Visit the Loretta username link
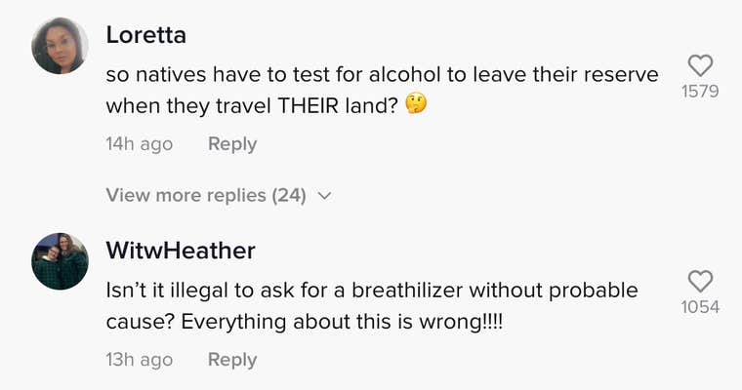Viewport: 742px width, 390px height. coord(145,35)
